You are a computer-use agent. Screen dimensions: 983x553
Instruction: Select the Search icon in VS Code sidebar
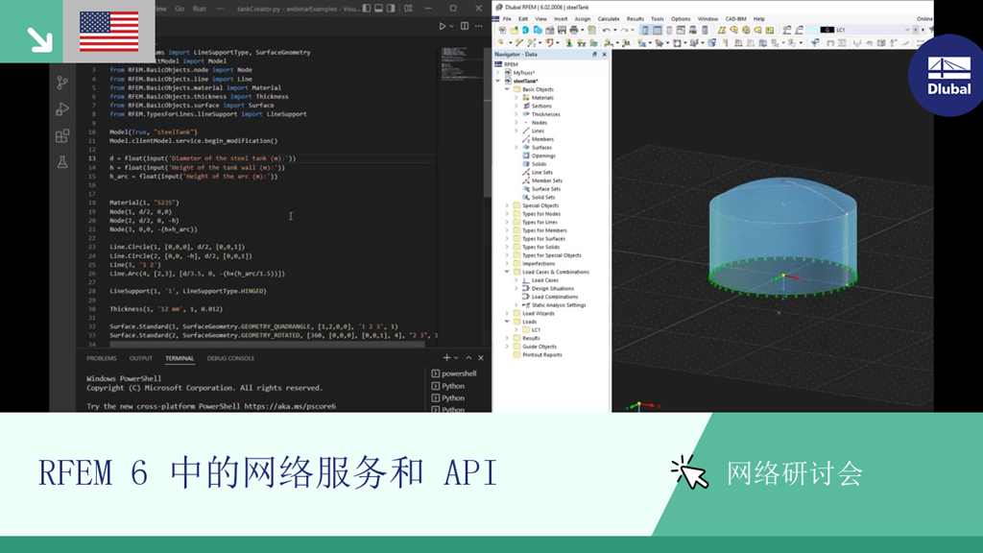coord(61,56)
